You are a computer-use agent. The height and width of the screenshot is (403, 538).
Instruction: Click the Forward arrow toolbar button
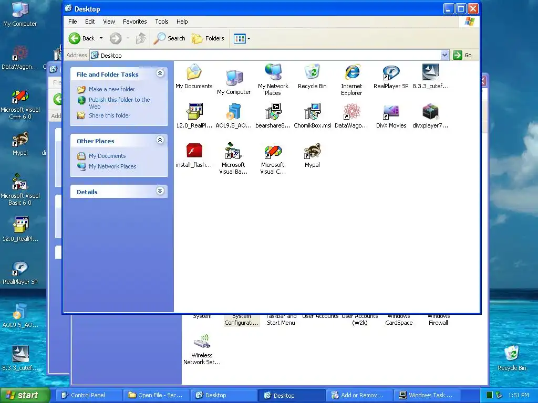pos(116,38)
